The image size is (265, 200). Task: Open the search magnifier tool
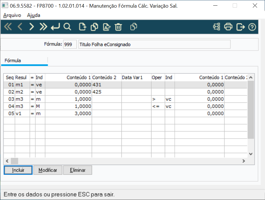click(x=67, y=27)
